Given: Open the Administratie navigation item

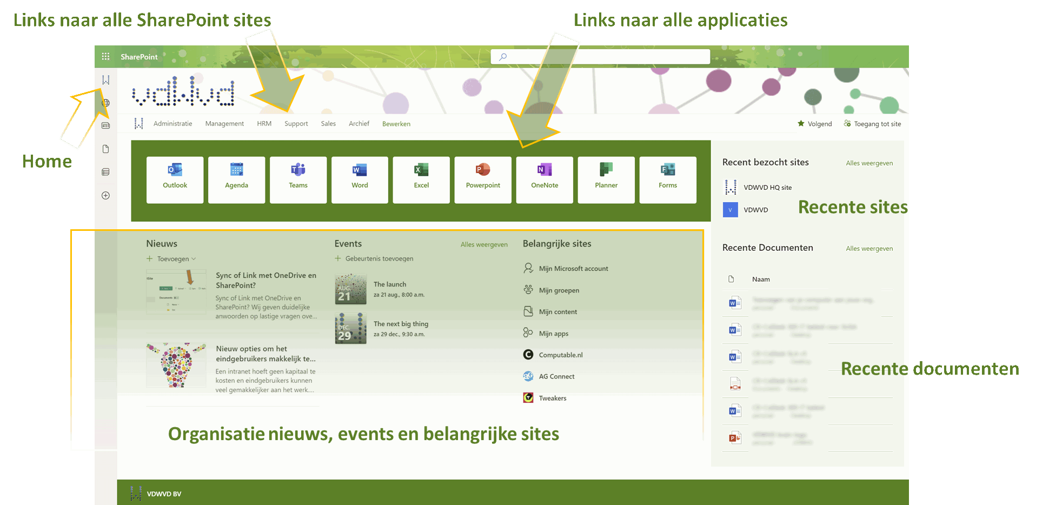Looking at the screenshot, I should coord(172,124).
